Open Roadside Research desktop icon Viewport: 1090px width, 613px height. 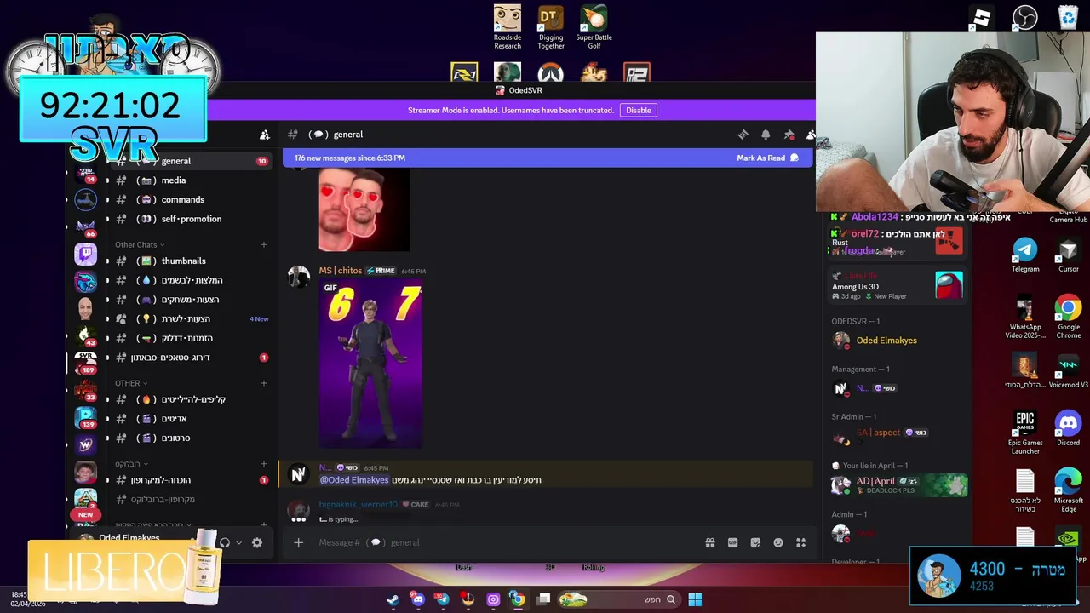pos(507,27)
